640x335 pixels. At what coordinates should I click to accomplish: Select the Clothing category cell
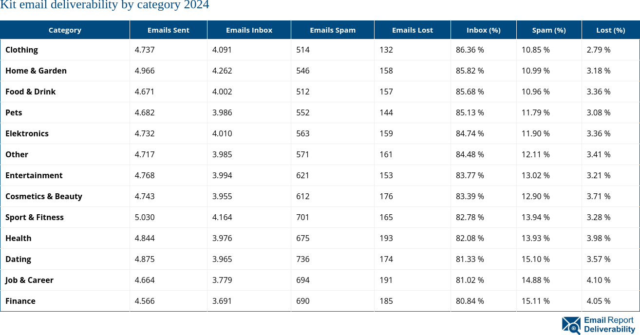coord(65,50)
